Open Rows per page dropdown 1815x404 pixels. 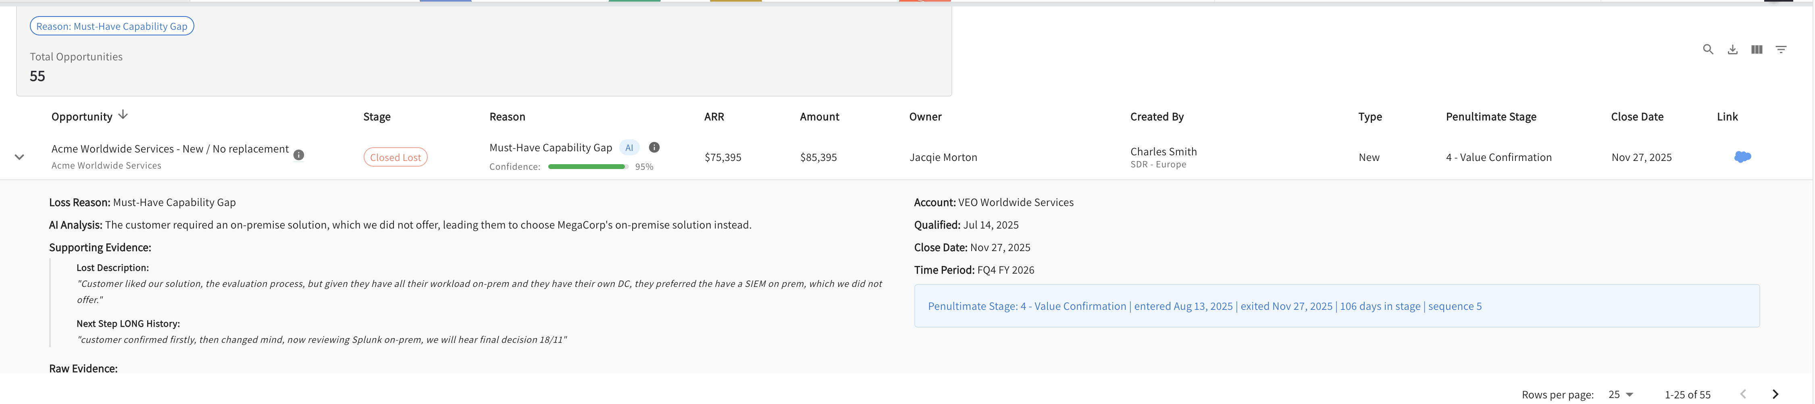tap(1621, 394)
